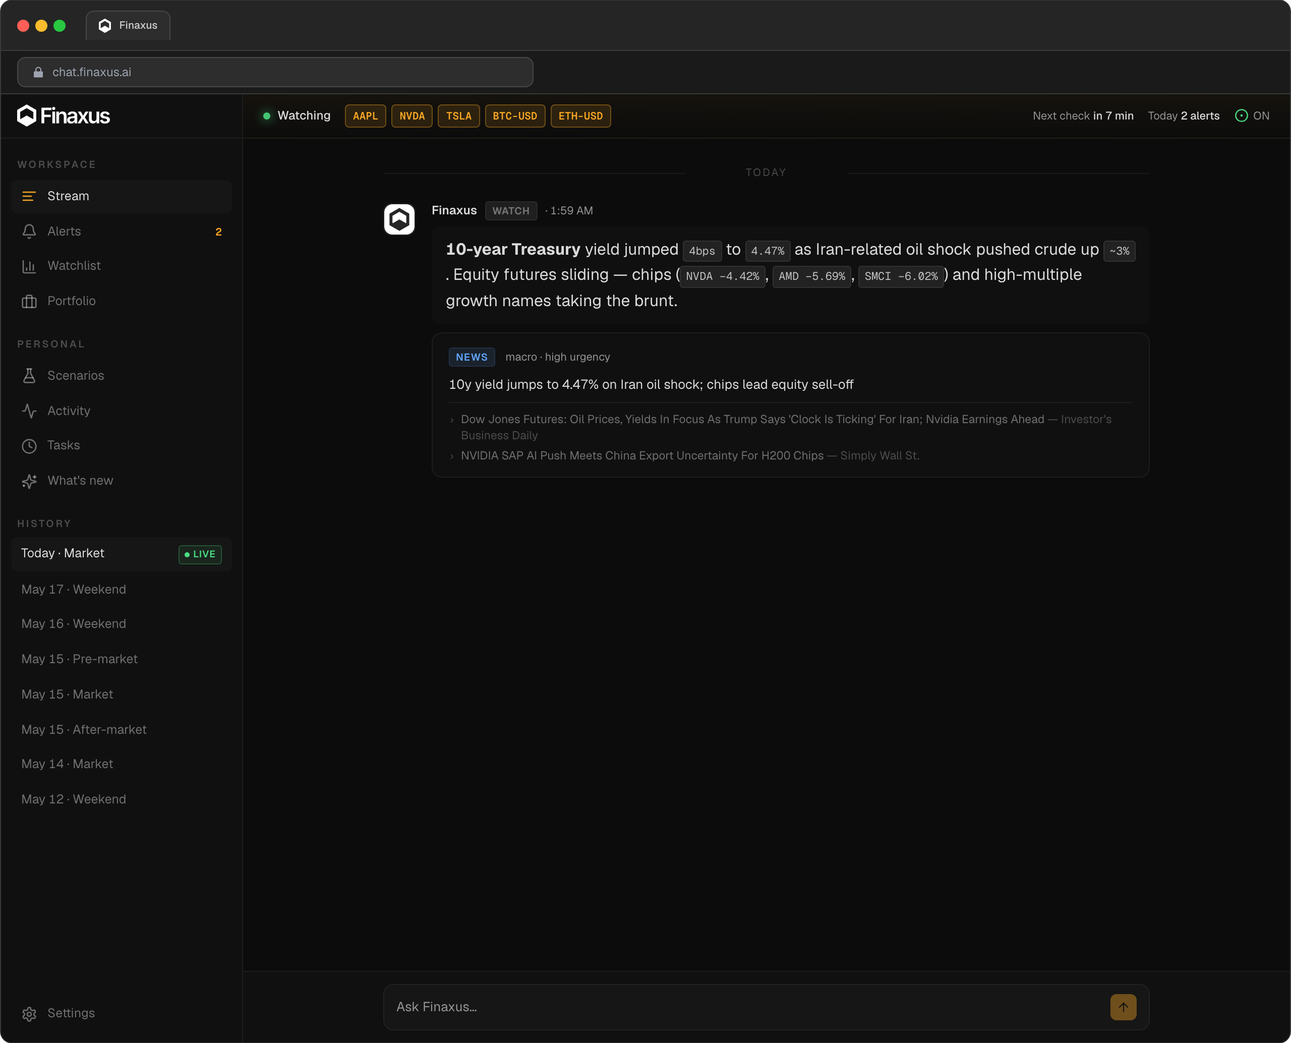Click the AMD -5.69% chip
Viewport: 1291px width, 1043px height.
811,276
